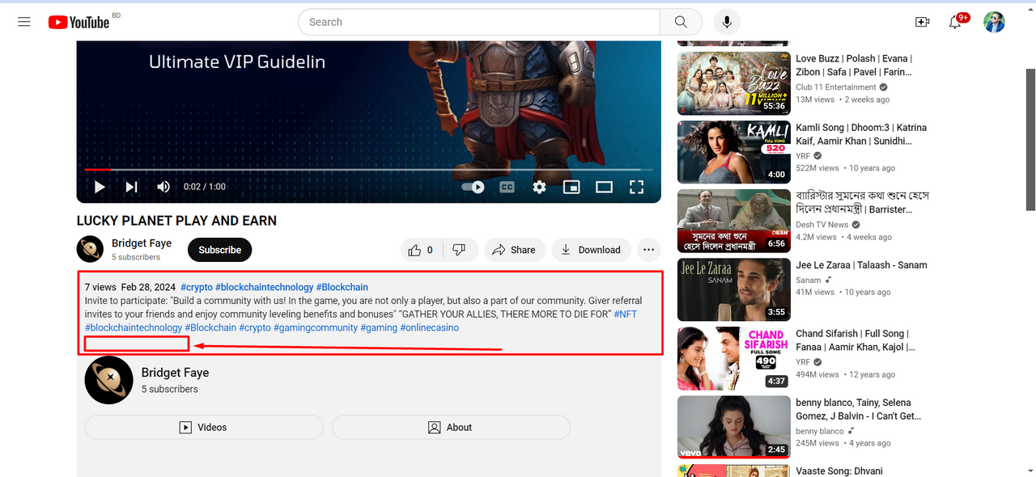Open the Kamli Song video thumbnail
The height and width of the screenshot is (477, 1036).
[733, 152]
